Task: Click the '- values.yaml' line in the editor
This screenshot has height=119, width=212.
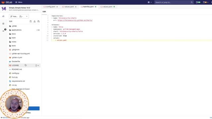Action: point(61,40)
